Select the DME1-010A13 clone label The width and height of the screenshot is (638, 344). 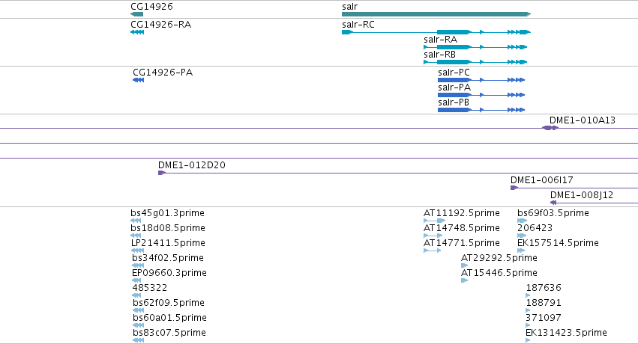583,120
